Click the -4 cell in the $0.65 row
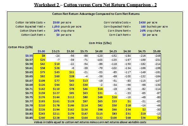This screenshot has width=188, height=126. [82, 76]
